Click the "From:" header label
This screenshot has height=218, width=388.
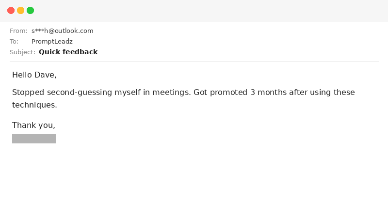click(18, 31)
